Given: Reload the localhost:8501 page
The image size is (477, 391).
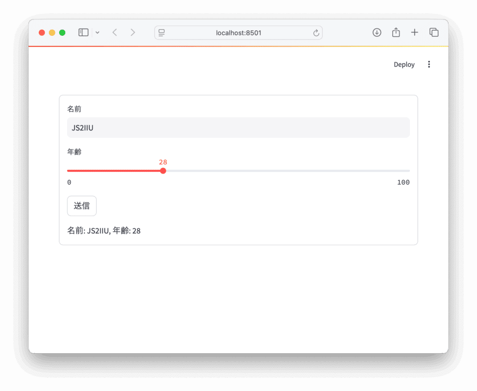Looking at the screenshot, I should 315,32.
